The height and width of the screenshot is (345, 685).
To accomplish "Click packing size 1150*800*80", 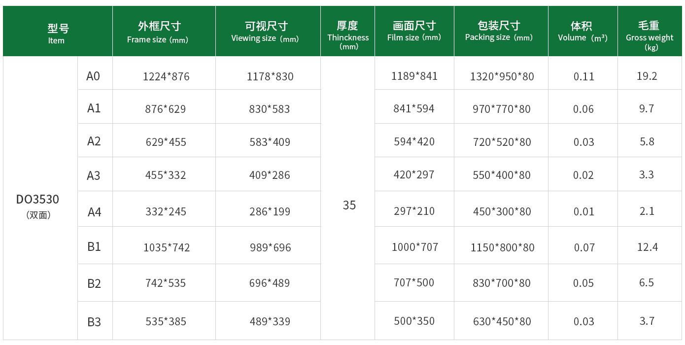I will (x=502, y=247).
